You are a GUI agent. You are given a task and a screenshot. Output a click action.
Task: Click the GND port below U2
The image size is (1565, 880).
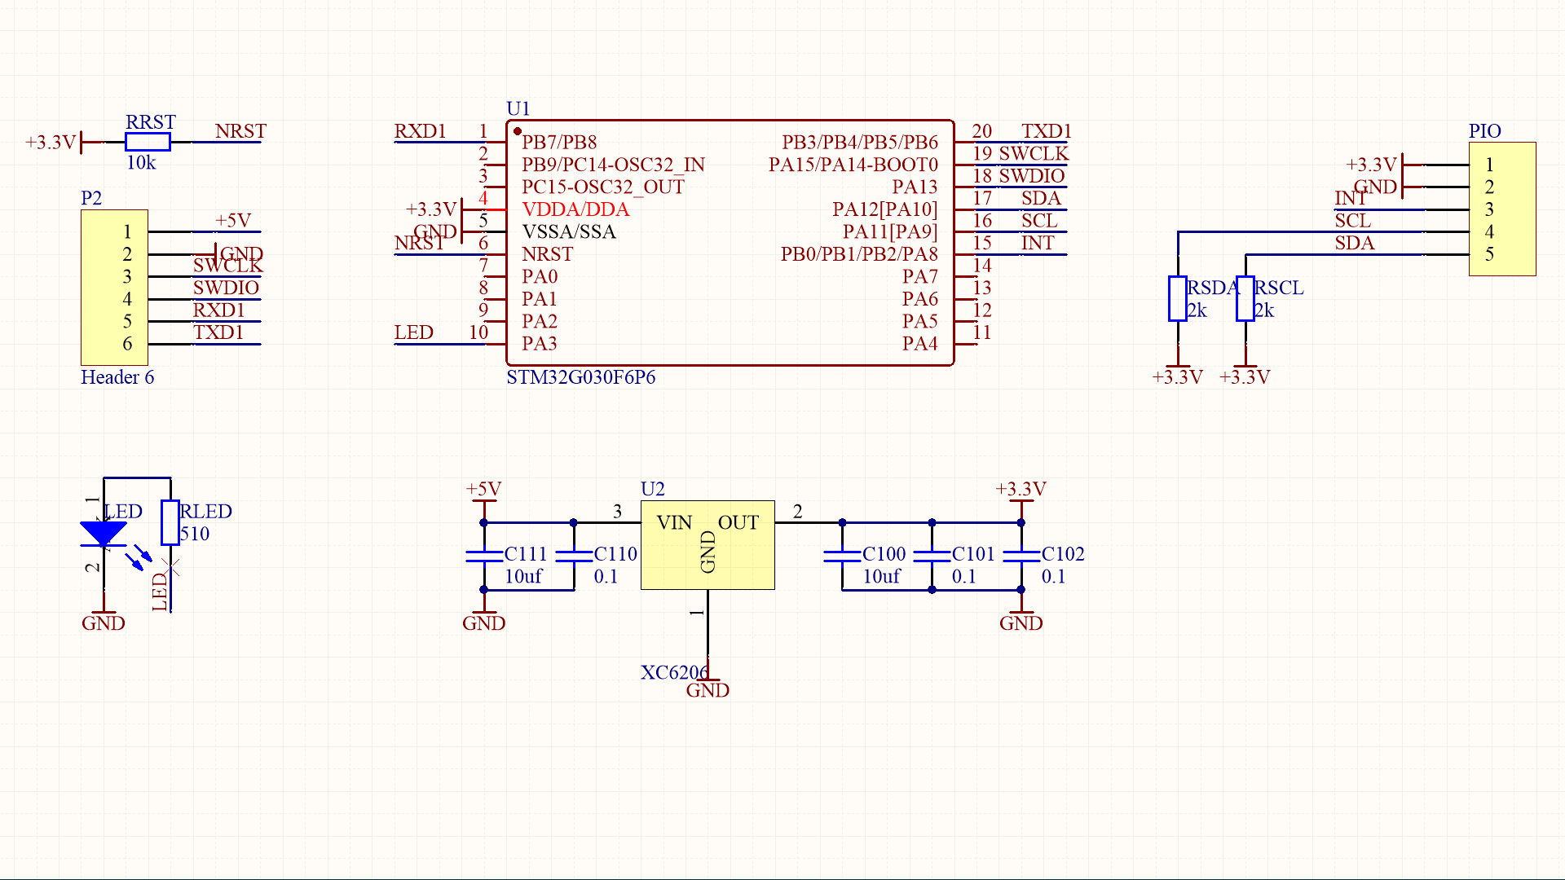coord(708,689)
